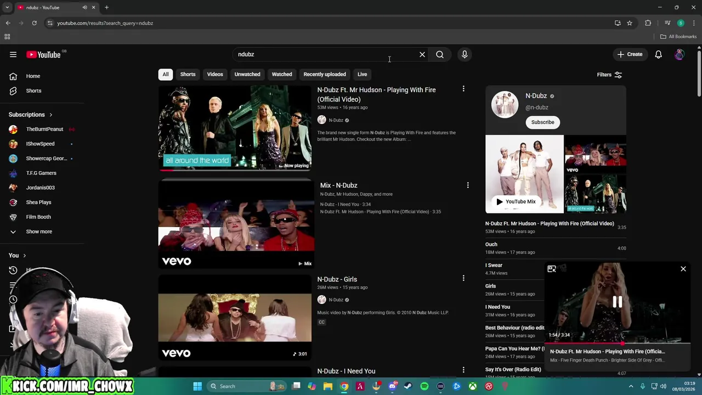Screen dimensions: 702x395
Task: Open the N-Dubz - Girls video thumbnail
Action: click(235, 318)
